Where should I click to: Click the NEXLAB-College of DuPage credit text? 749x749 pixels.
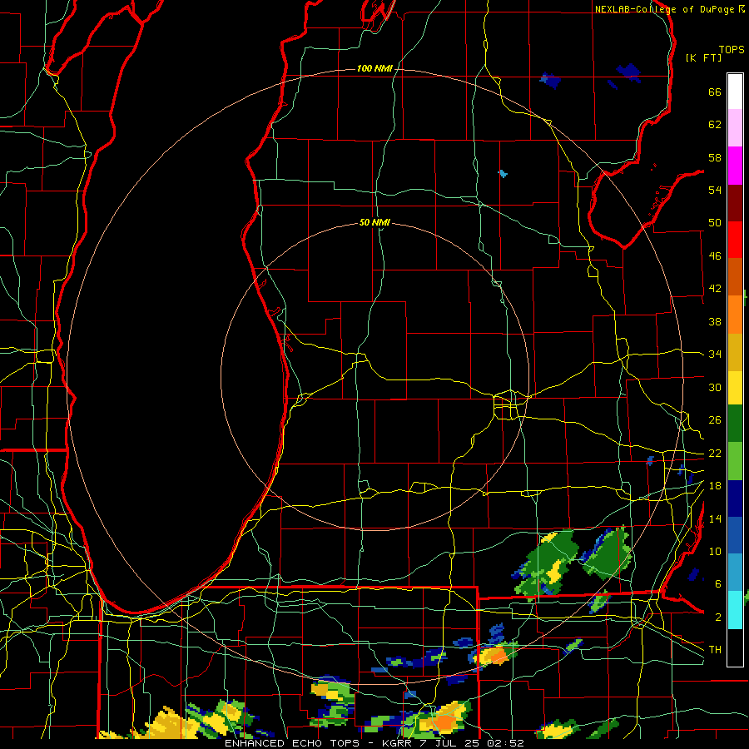point(669,9)
